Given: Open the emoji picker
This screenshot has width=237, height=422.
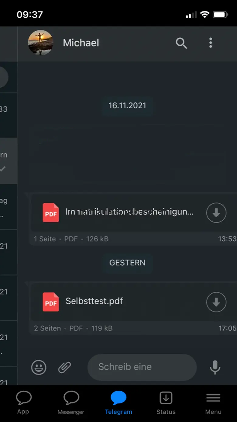Looking at the screenshot, I should click(x=39, y=367).
